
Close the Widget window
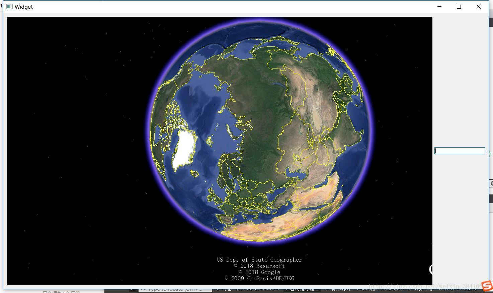(479, 7)
